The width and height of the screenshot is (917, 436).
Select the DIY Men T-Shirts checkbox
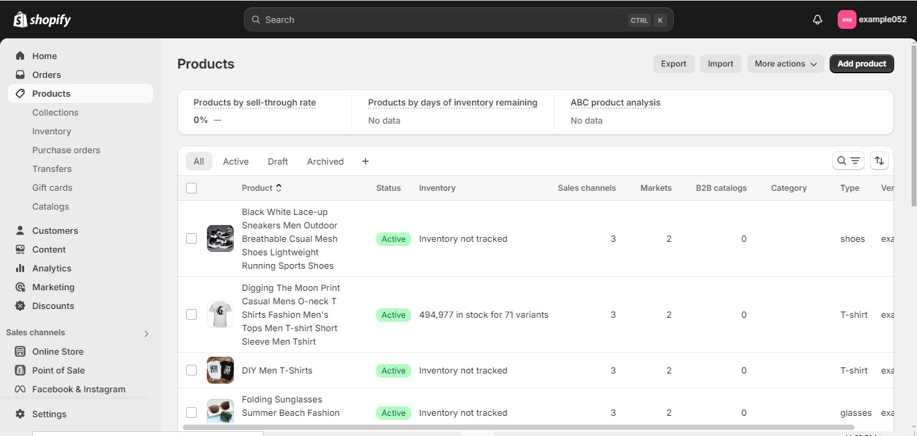pyautogui.click(x=191, y=370)
